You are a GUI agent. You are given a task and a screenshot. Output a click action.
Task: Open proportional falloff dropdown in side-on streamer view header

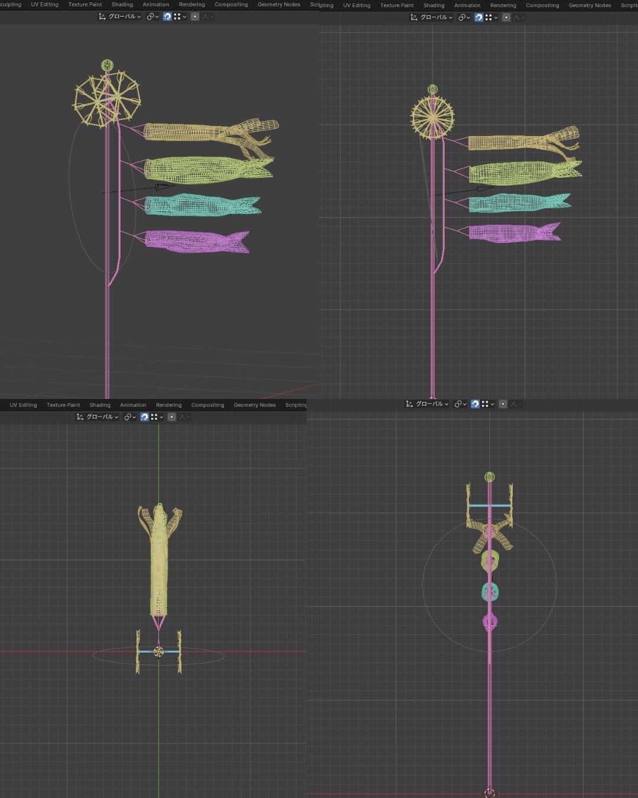pyautogui.click(x=519, y=17)
